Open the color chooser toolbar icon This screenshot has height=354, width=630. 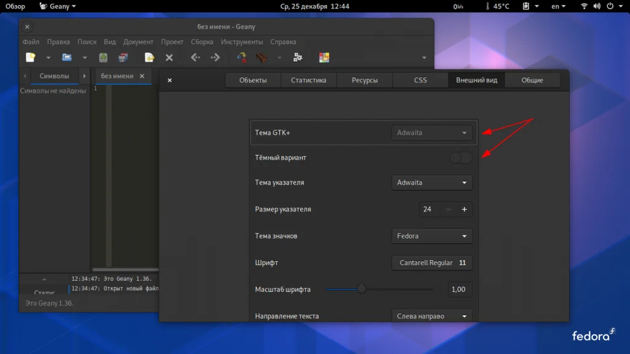click(324, 58)
